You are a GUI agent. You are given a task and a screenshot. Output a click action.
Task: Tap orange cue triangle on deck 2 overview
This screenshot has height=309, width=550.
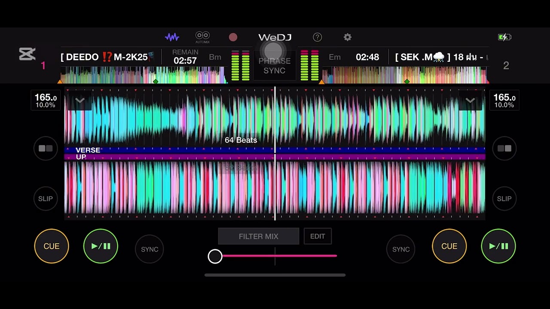point(321,81)
